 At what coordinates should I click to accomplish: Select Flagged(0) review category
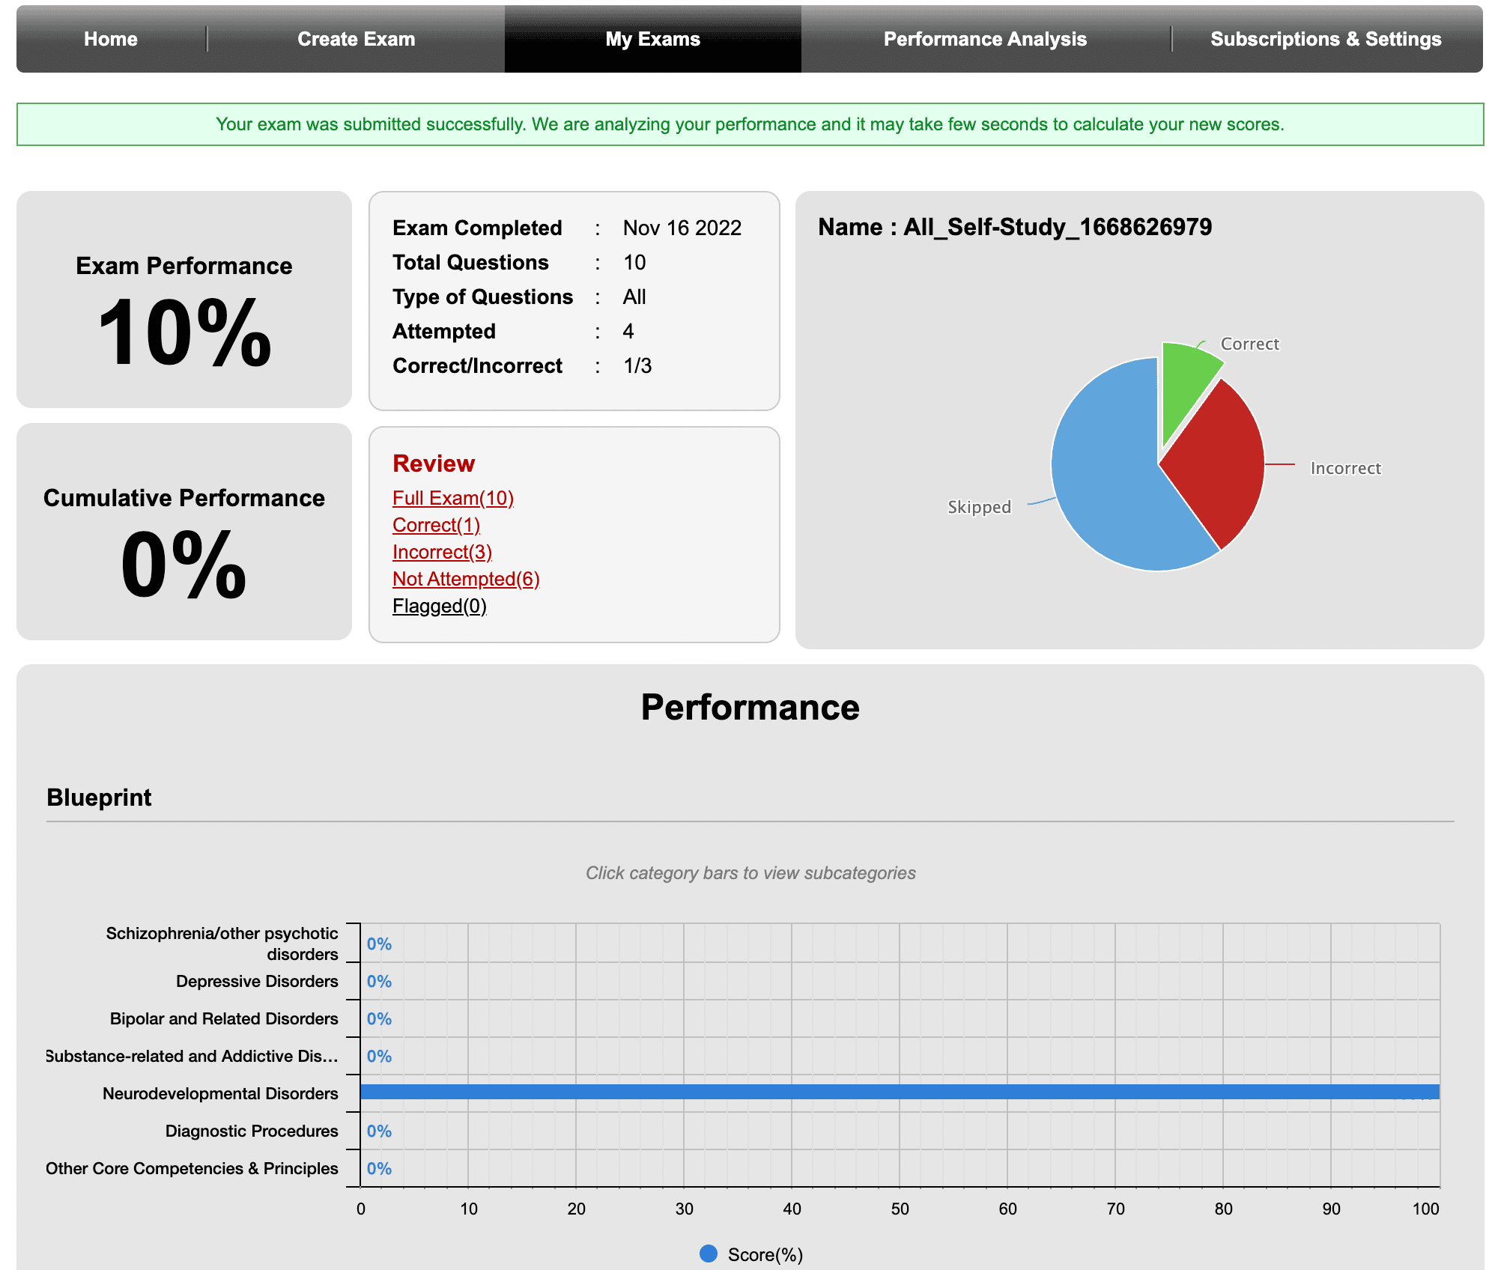click(440, 606)
